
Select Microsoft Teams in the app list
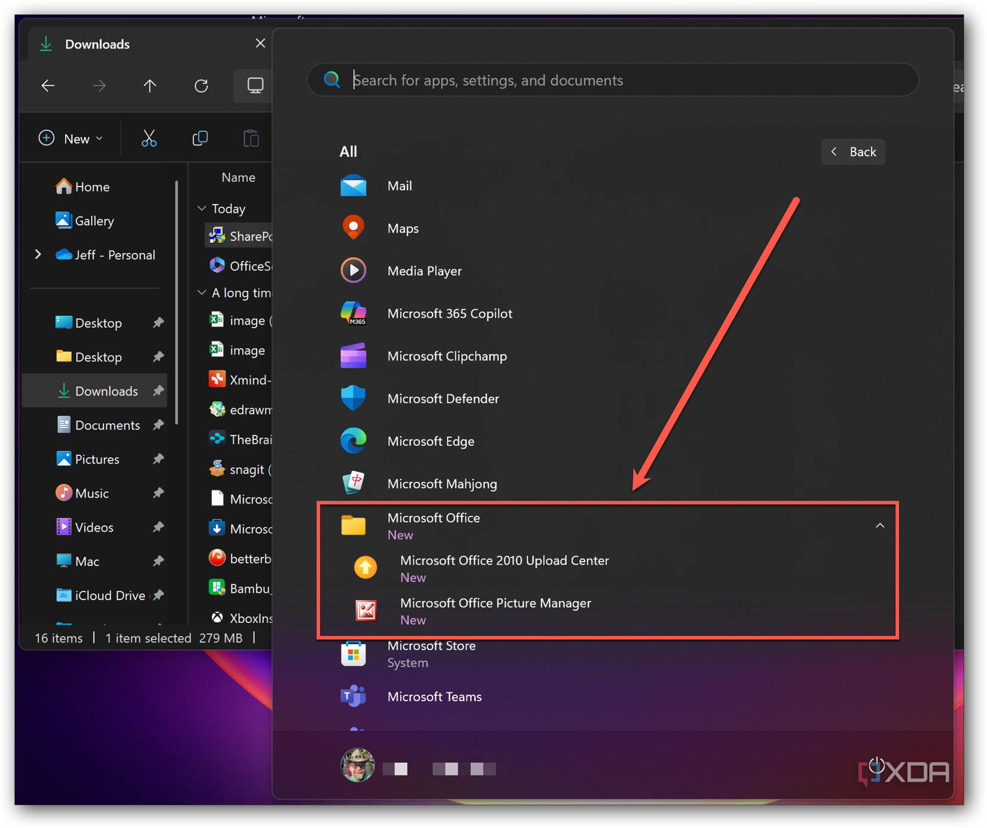pyautogui.click(x=435, y=696)
